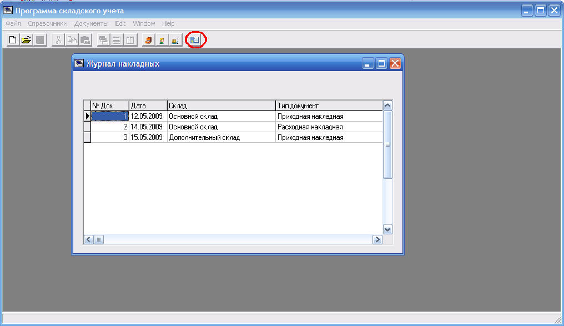Click the grid's vertical scrollbar down arrow
Viewport: 564px width, 326px height.
click(x=387, y=229)
